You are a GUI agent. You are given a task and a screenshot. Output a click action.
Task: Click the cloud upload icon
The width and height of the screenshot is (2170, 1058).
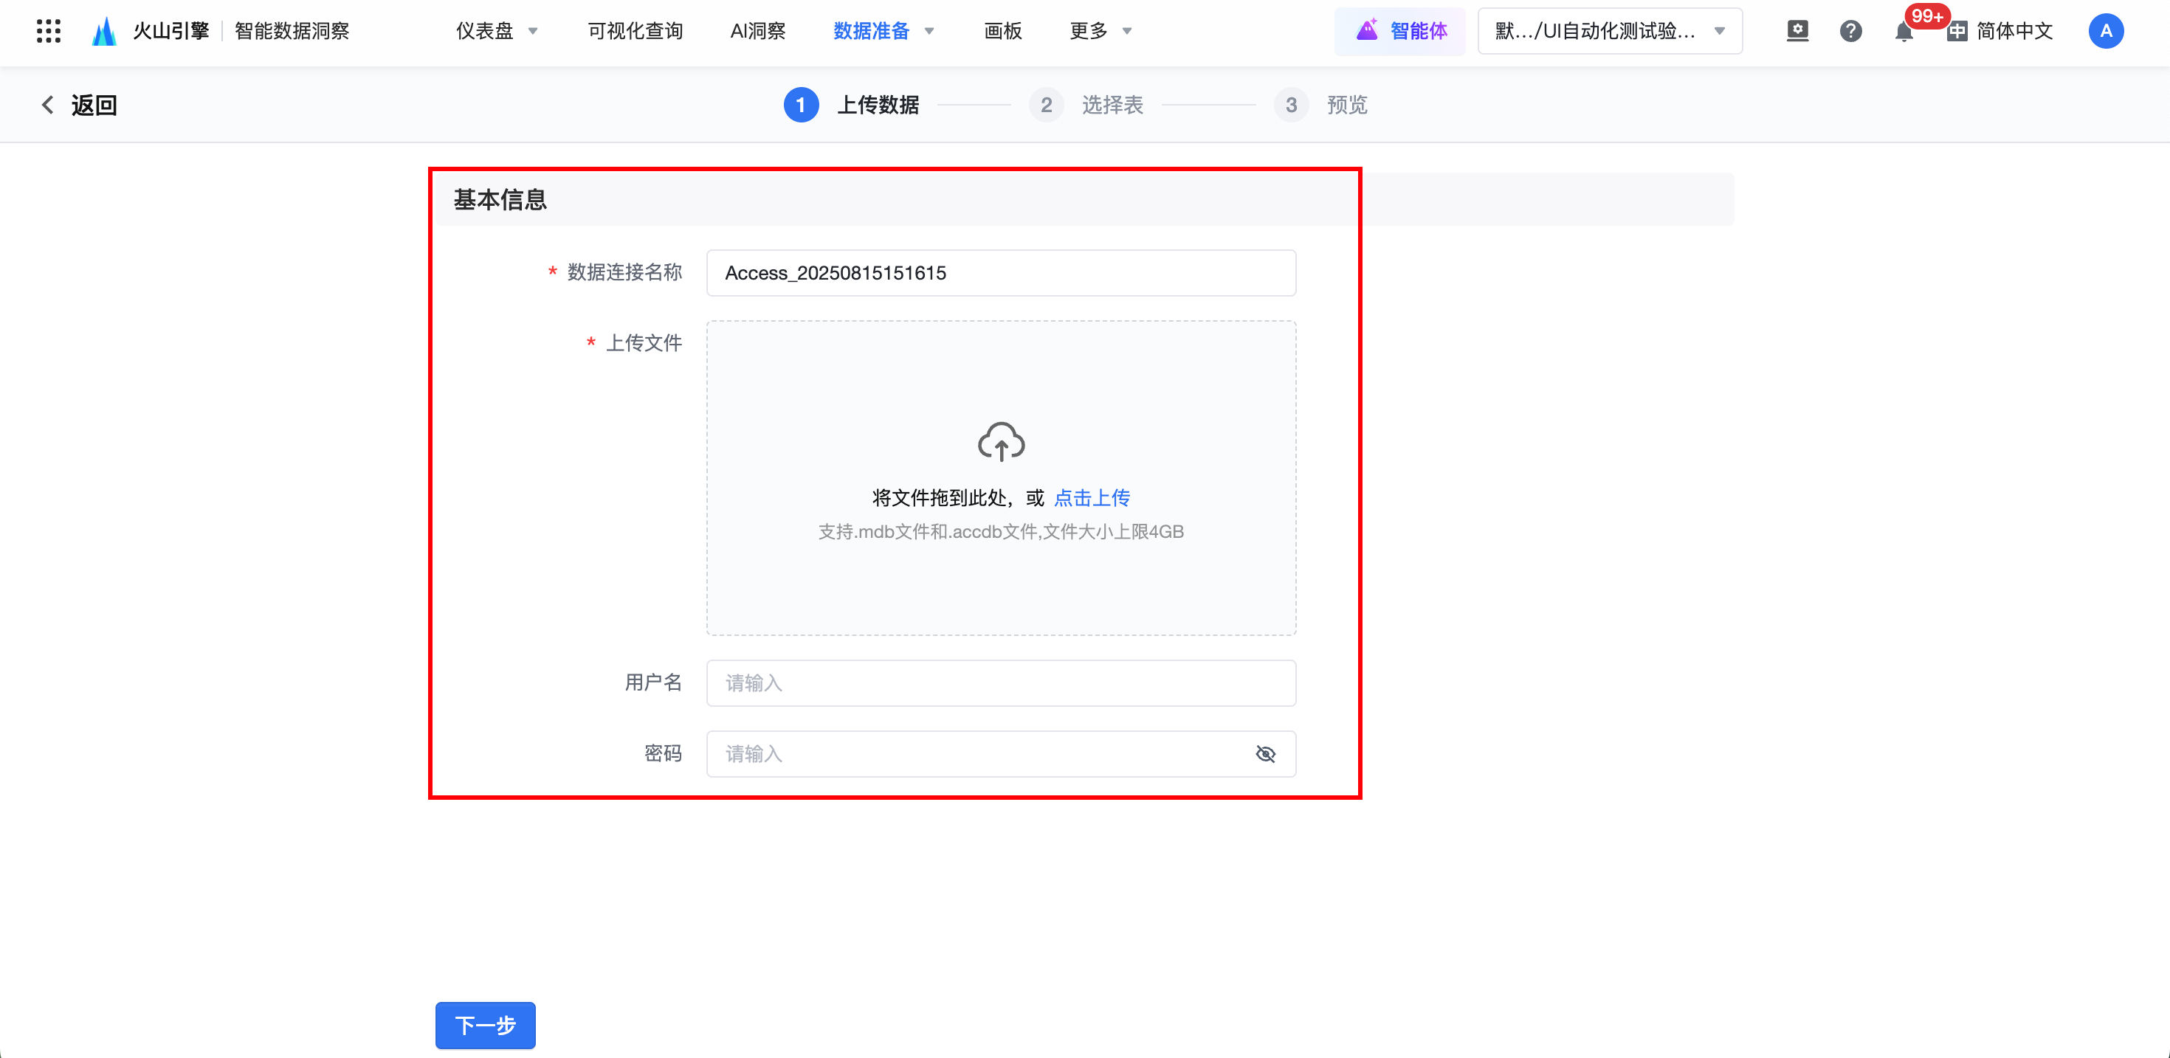tap(1001, 441)
